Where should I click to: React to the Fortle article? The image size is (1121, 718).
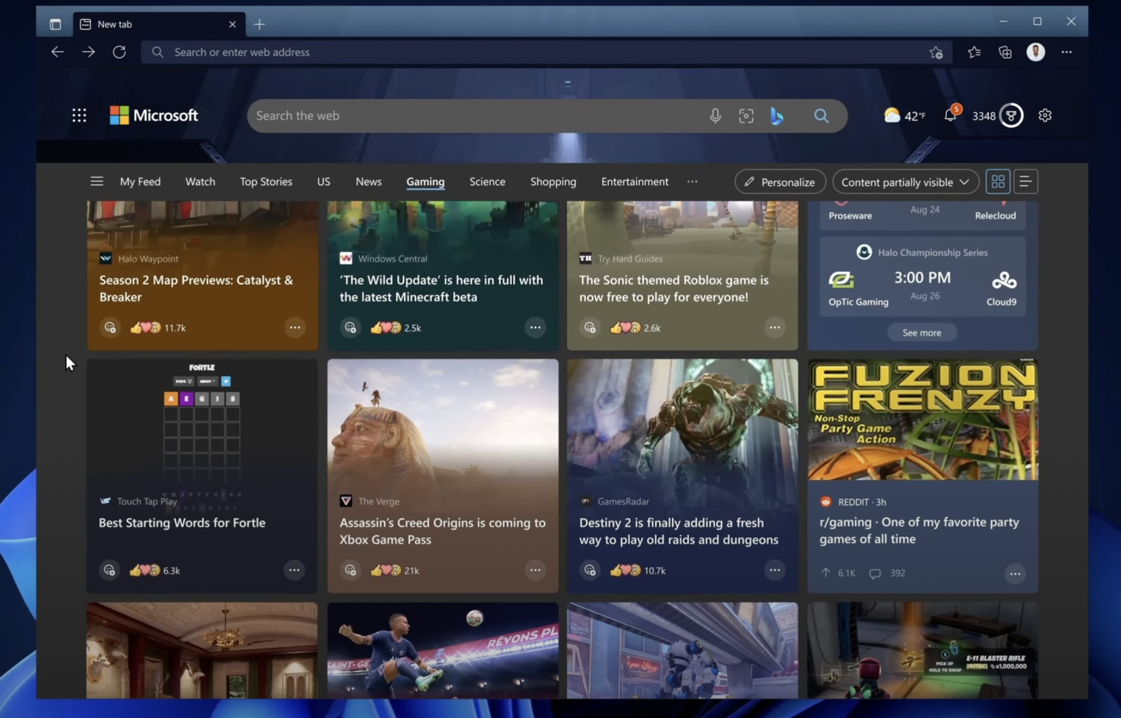[110, 570]
